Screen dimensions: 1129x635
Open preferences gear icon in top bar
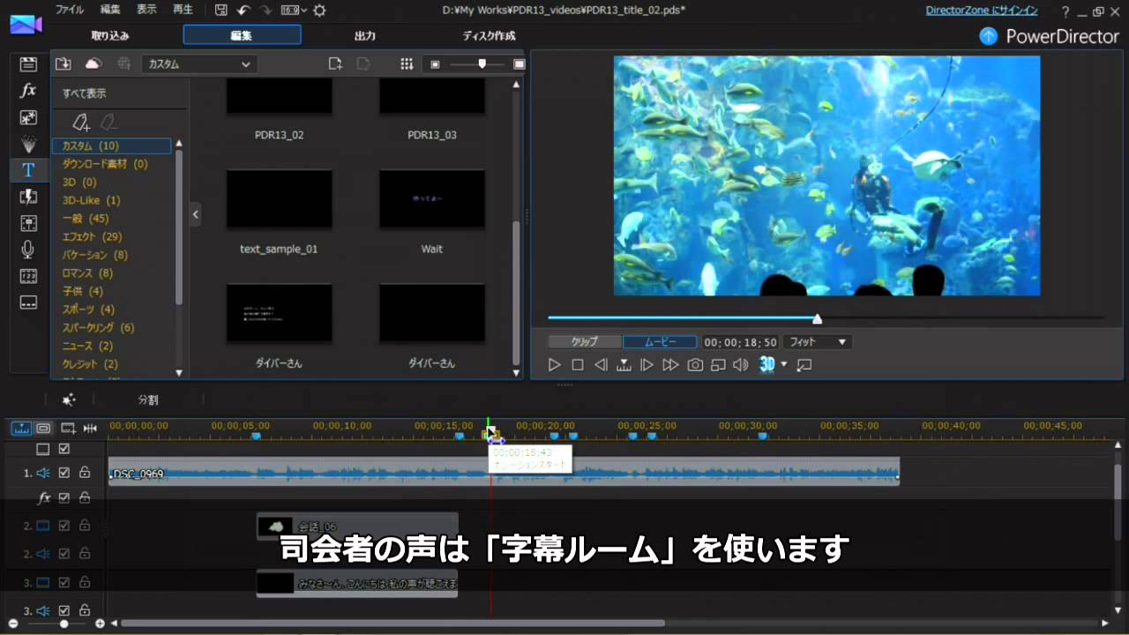coord(319,11)
